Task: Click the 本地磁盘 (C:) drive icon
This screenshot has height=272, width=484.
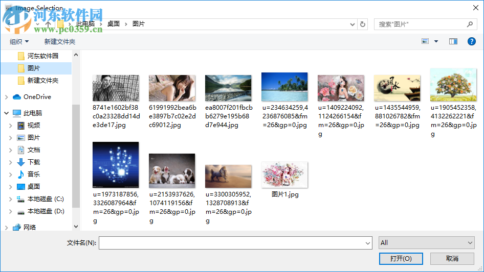Action: pyautogui.click(x=20, y=199)
